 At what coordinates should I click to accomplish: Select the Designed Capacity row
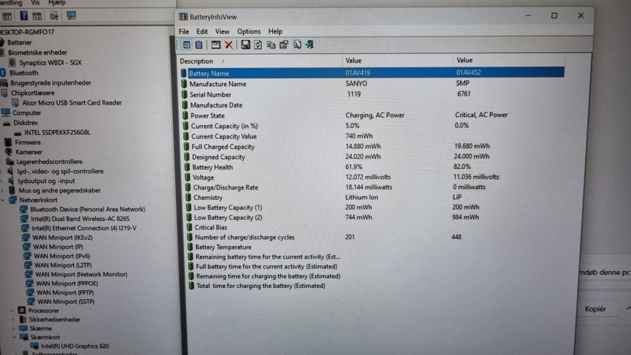(x=372, y=157)
